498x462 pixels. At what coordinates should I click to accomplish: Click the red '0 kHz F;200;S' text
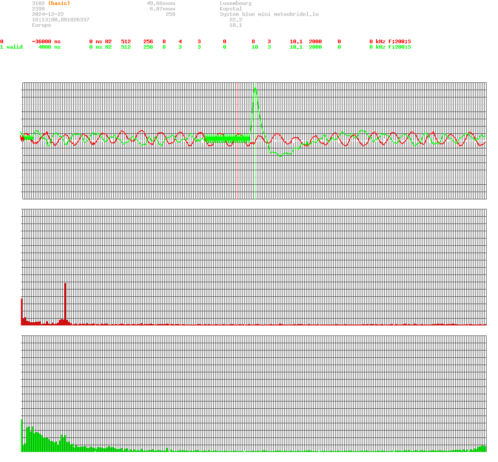coord(390,41)
